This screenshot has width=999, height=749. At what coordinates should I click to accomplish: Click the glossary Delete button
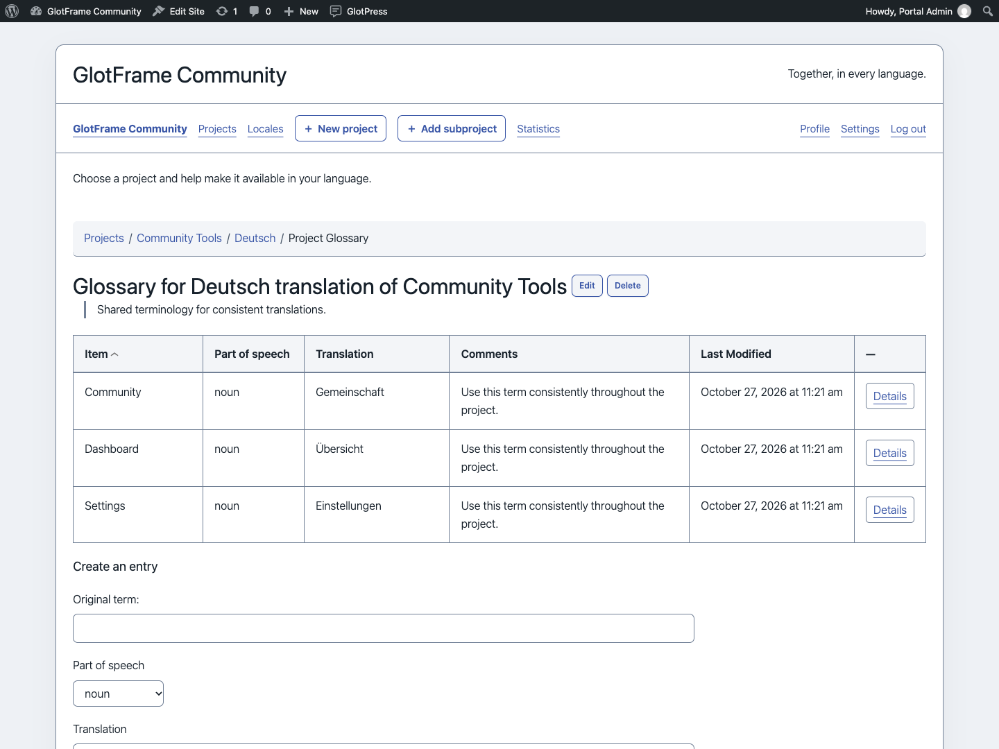coord(628,286)
